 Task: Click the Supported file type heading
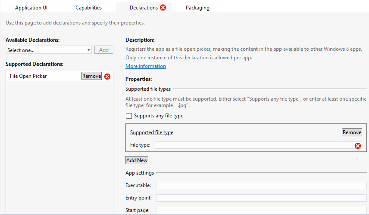pos(152,132)
